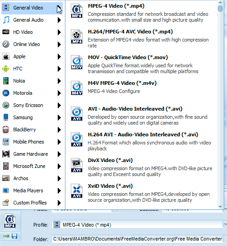Pick the MOV QuickTime Video icon
The height and width of the screenshot is (246, 227).
point(77,62)
